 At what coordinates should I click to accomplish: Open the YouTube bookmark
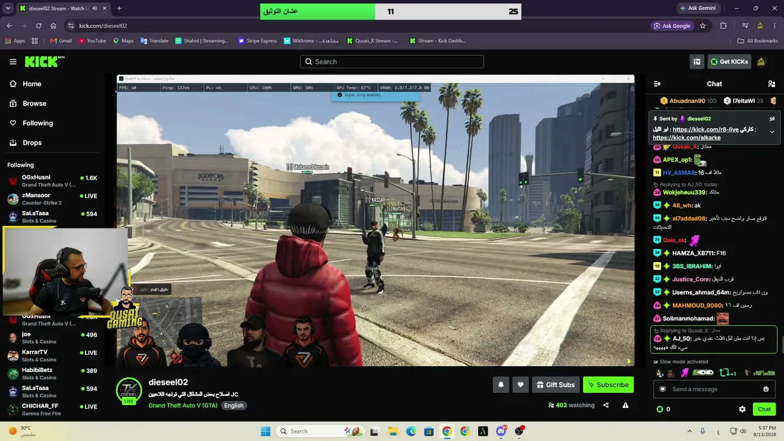[x=92, y=41]
